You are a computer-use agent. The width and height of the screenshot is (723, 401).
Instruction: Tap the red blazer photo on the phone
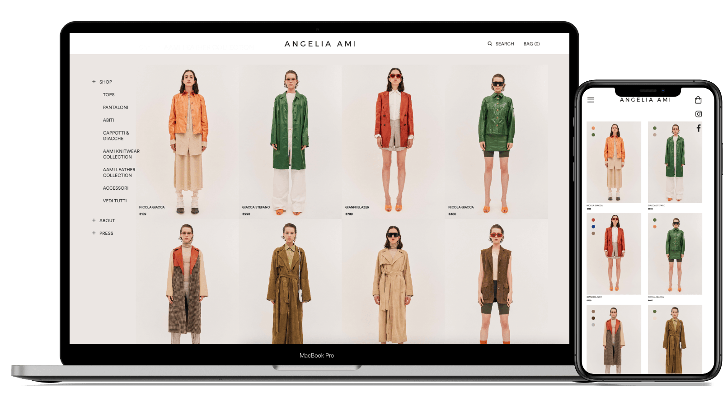pyautogui.click(x=614, y=254)
